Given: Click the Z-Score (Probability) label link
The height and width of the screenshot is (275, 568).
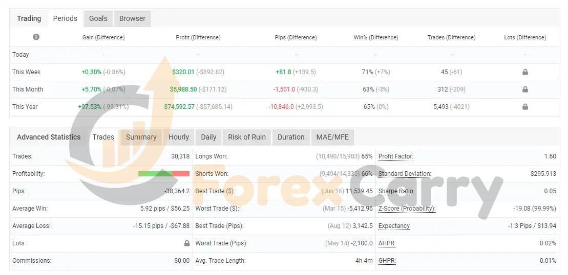Looking at the screenshot, I should click(x=407, y=209).
